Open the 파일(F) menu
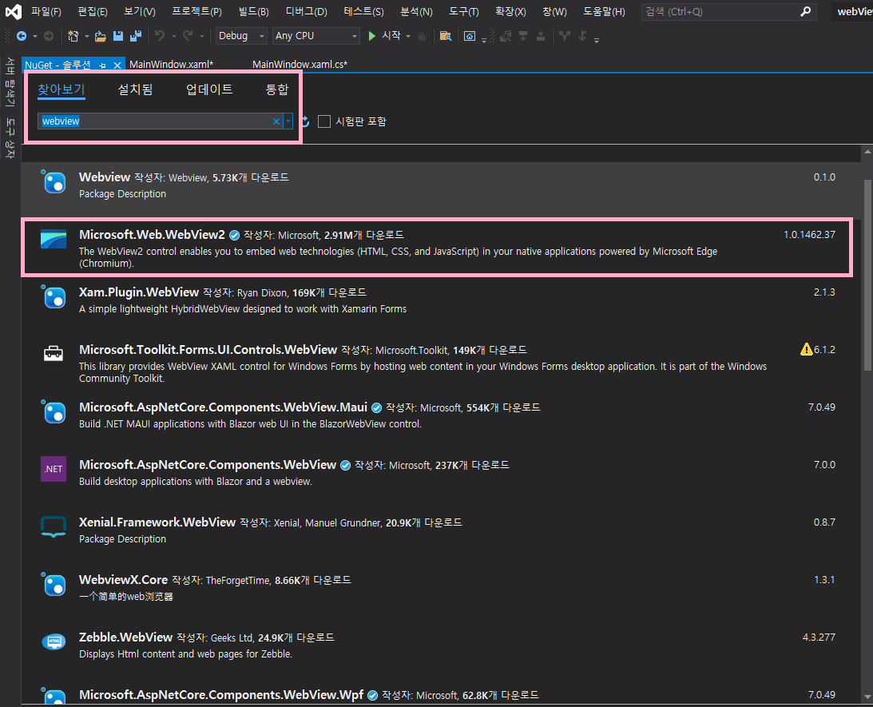 click(46, 12)
